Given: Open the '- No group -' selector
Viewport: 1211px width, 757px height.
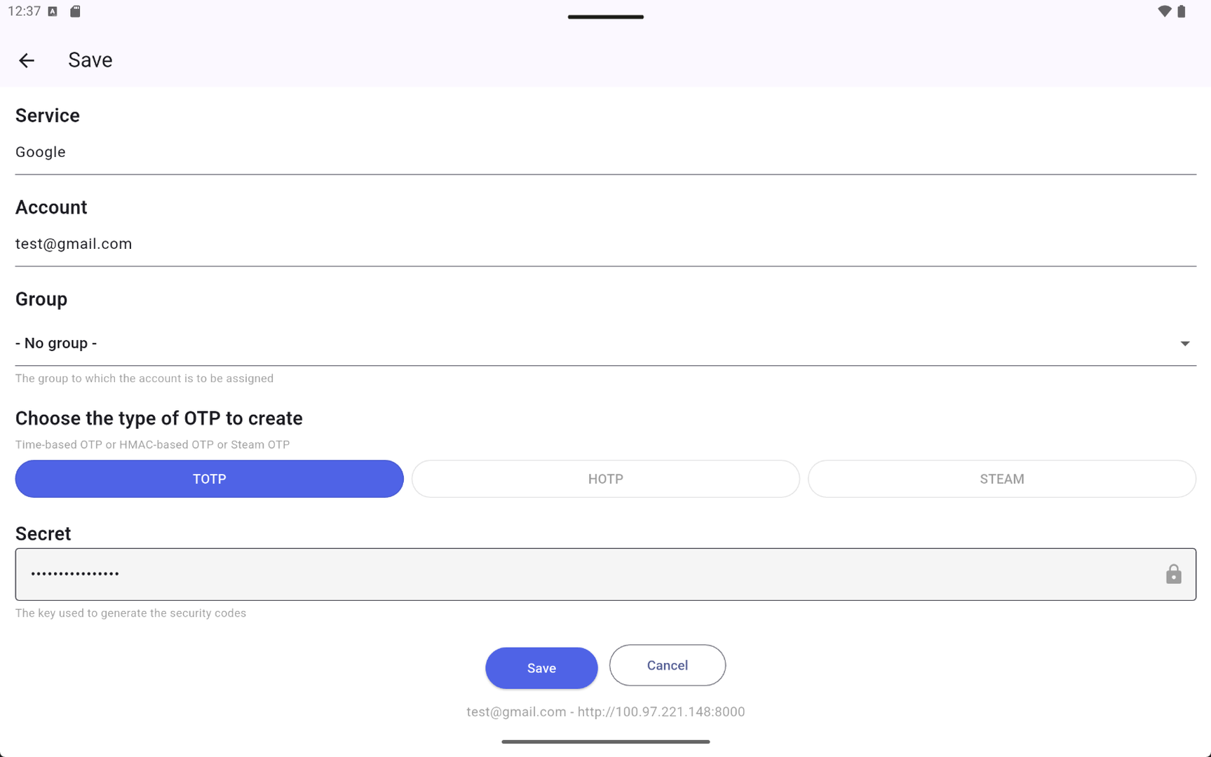Looking at the screenshot, I should click(x=605, y=343).
